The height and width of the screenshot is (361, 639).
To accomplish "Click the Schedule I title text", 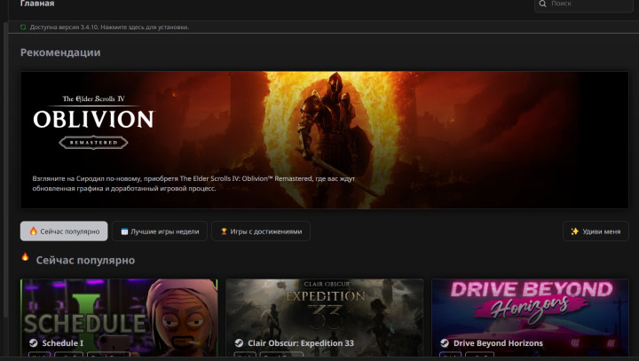I will 63,343.
